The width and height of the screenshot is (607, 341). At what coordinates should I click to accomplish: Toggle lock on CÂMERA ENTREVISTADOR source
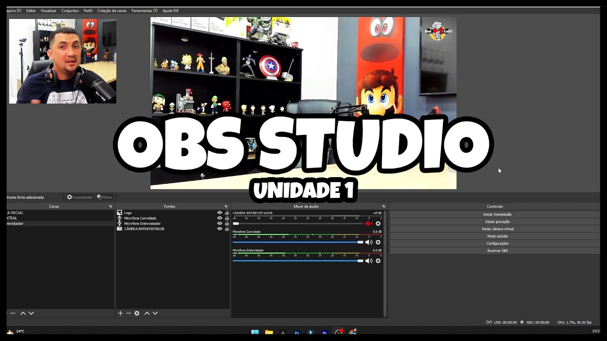point(227,229)
